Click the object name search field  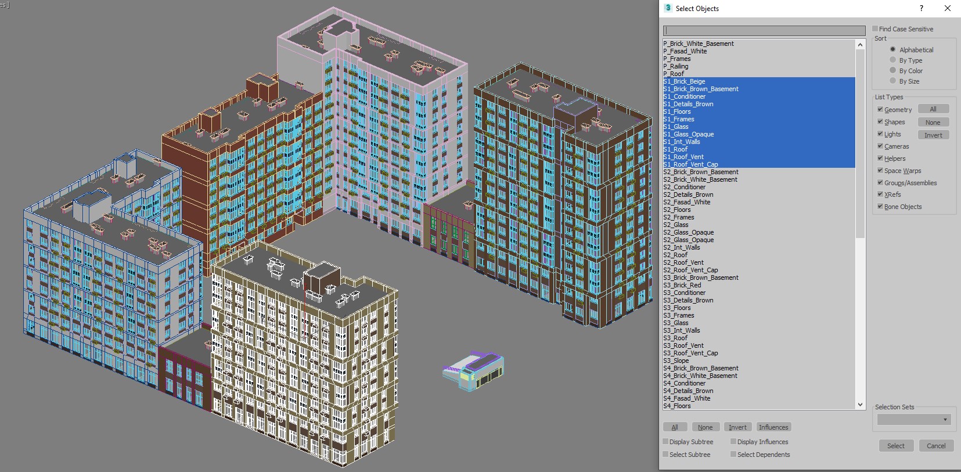pos(764,31)
